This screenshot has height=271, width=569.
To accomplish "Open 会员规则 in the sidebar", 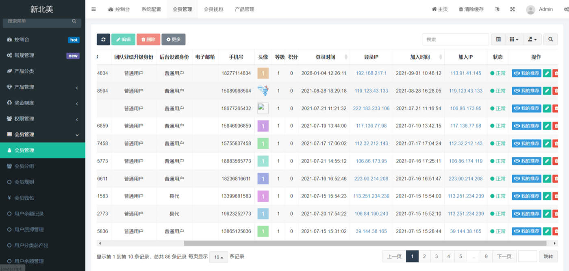I will 43,182.
